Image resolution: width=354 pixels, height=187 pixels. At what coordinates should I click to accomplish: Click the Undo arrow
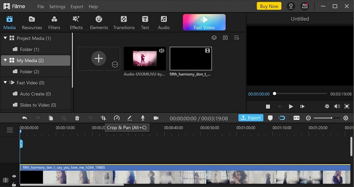pos(24,118)
